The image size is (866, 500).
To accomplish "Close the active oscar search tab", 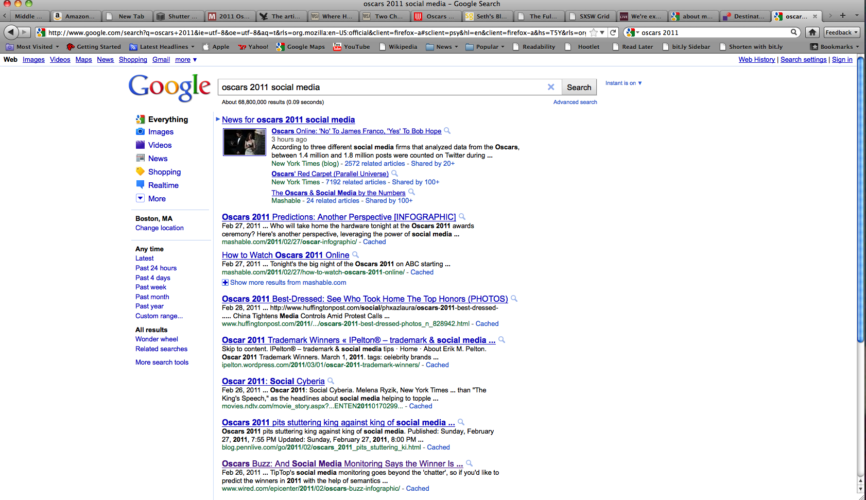I will 815,16.
